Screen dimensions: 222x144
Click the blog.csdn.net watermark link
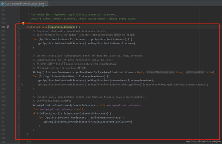(x=203, y=141)
